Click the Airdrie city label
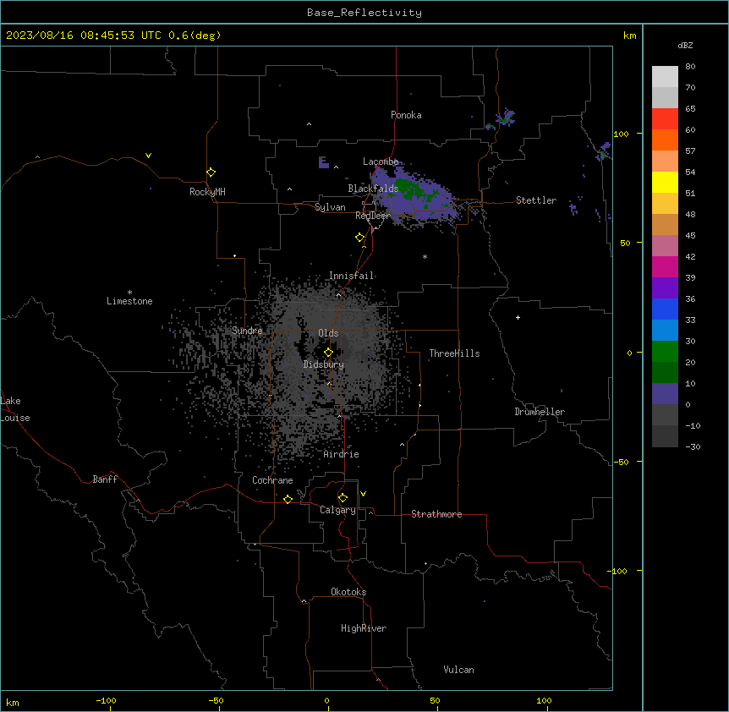This screenshot has width=729, height=712. pyautogui.click(x=342, y=454)
